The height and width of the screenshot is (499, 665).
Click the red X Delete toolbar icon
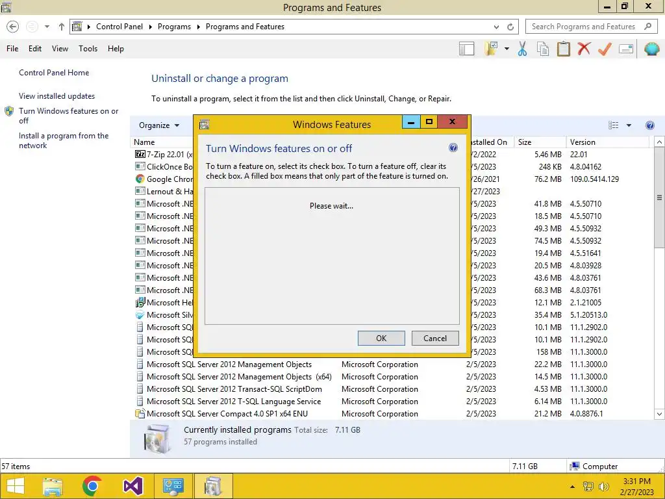584,48
